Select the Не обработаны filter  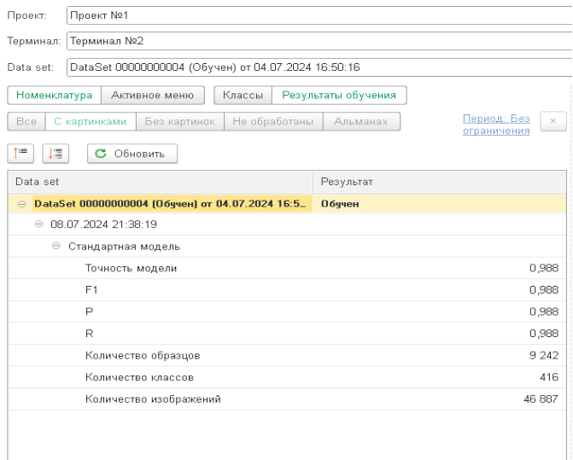tap(273, 121)
